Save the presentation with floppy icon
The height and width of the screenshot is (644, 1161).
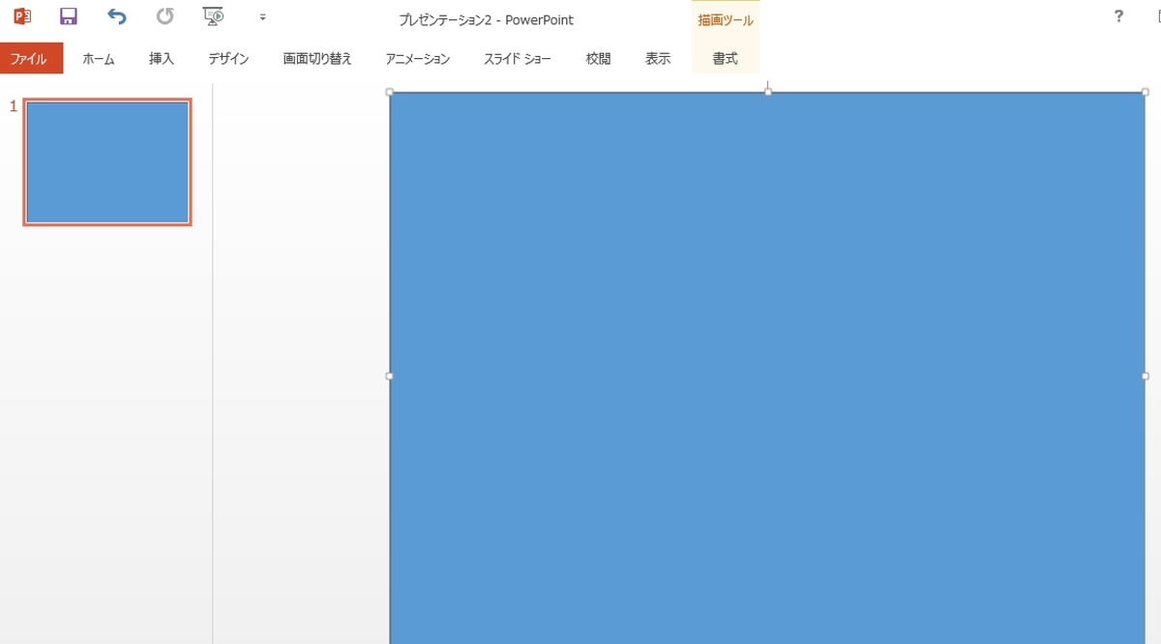[x=68, y=16]
